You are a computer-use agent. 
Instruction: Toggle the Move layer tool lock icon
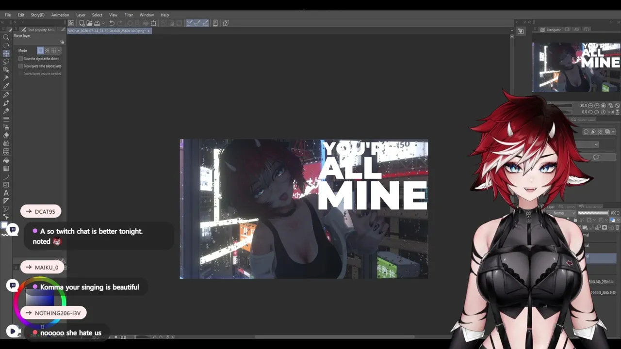(62, 42)
